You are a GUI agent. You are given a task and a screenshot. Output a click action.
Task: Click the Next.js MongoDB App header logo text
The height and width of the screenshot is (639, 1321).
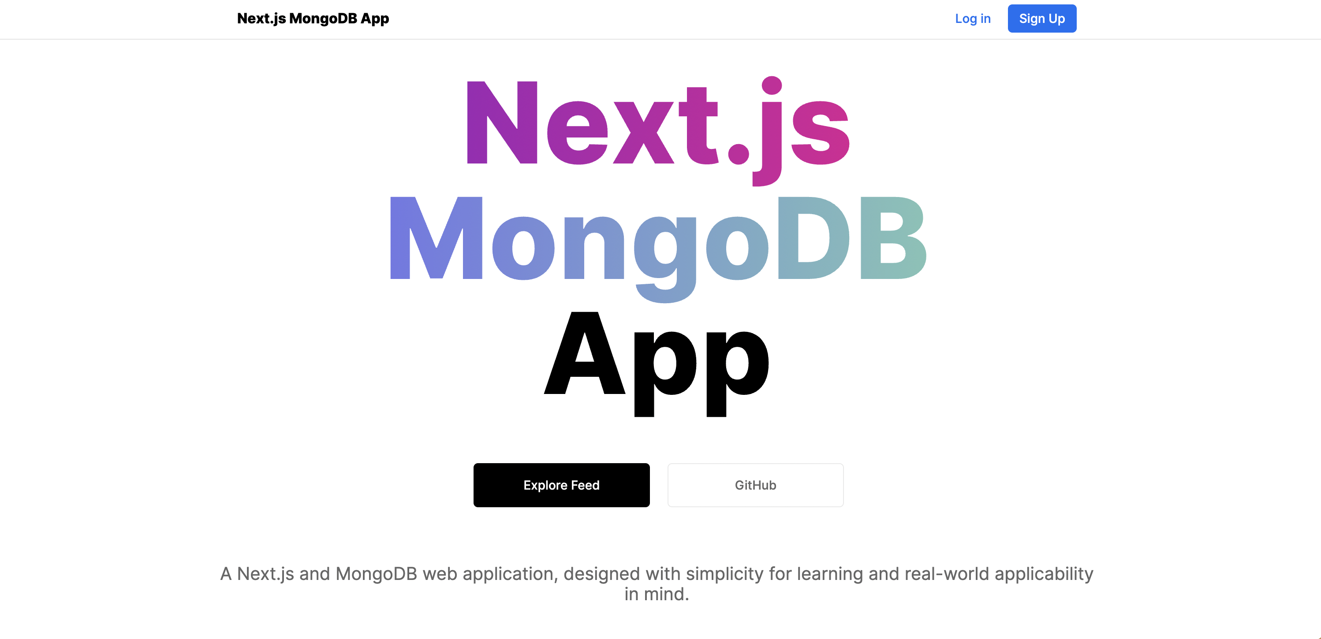[313, 19]
